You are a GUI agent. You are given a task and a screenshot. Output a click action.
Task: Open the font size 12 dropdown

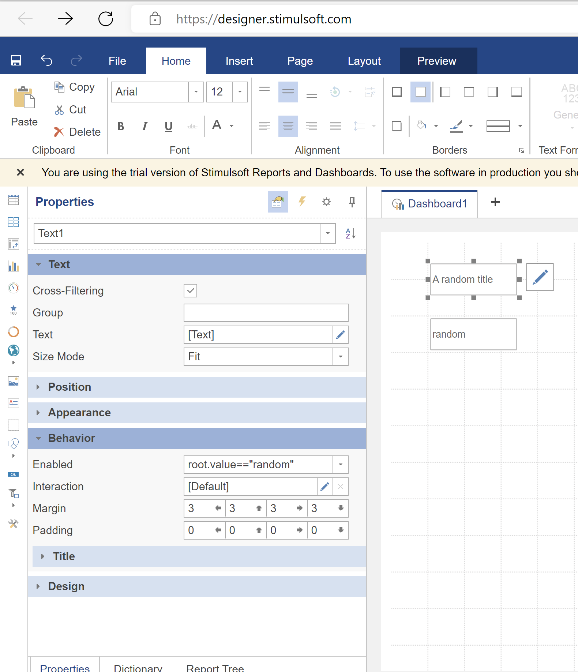click(x=240, y=92)
